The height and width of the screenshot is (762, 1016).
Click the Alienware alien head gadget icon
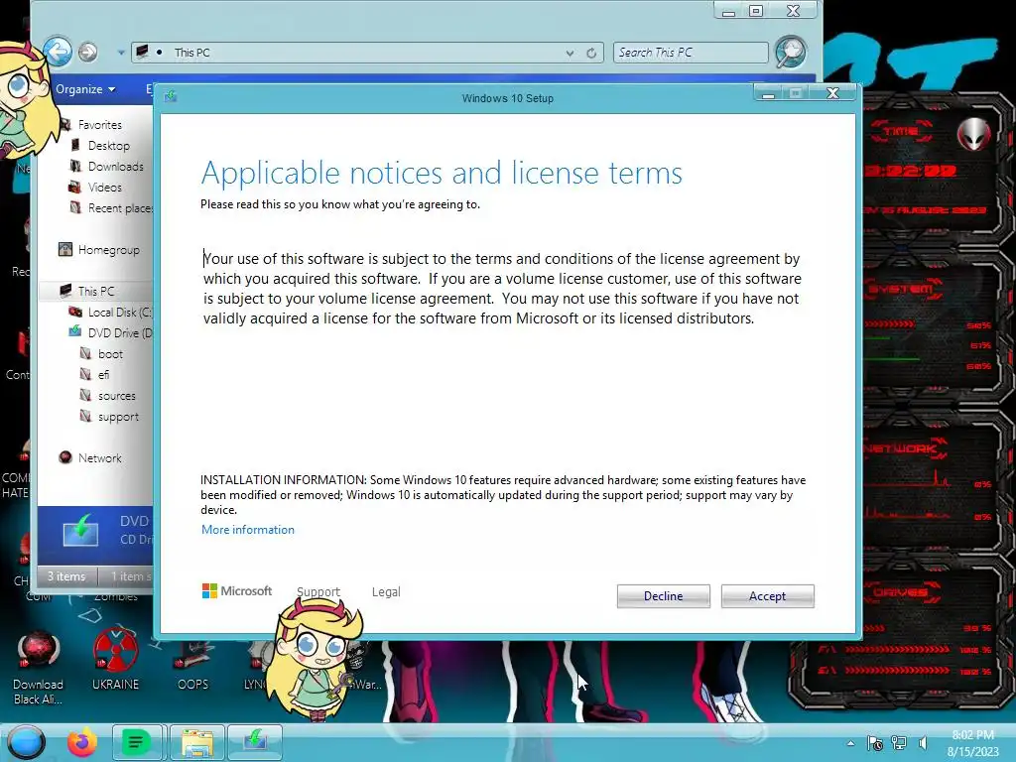pyautogui.click(x=974, y=134)
